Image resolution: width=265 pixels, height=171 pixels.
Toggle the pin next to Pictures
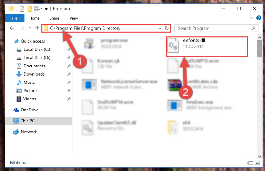(x=69, y=91)
